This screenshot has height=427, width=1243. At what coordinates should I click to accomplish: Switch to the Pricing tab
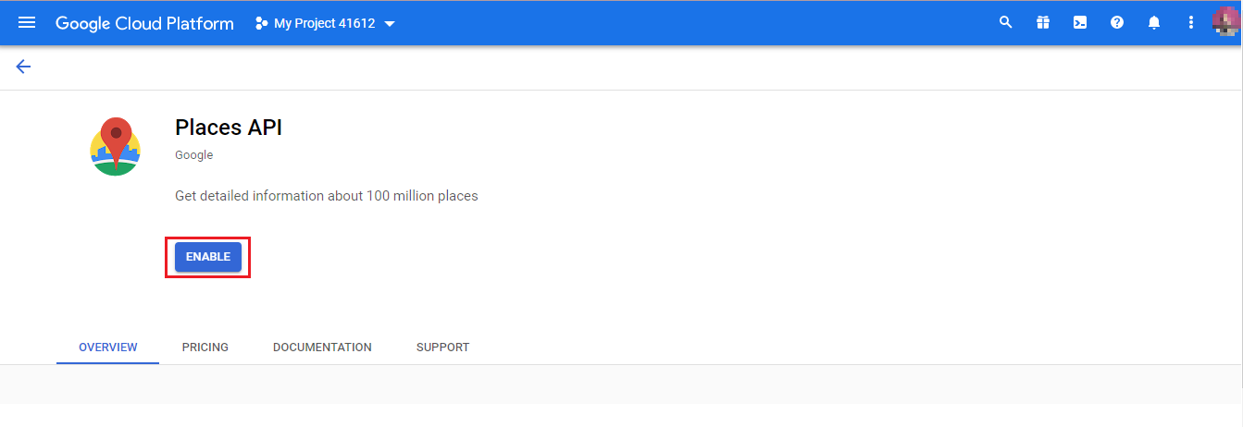click(x=205, y=348)
